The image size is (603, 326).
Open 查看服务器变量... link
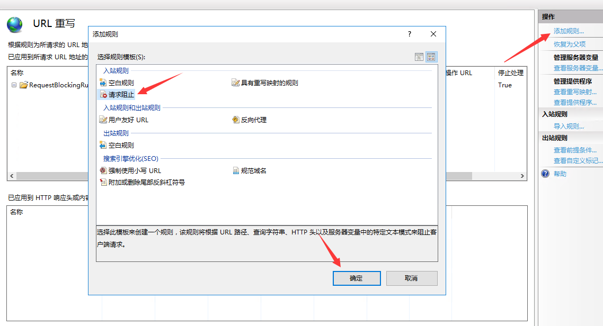pyautogui.click(x=578, y=68)
